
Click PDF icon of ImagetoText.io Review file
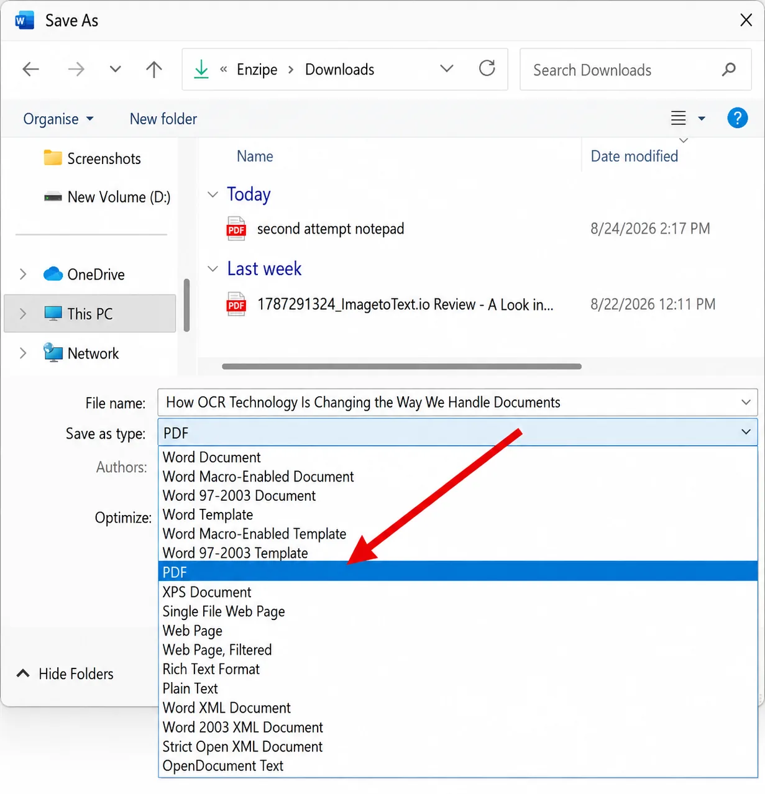(236, 304)
